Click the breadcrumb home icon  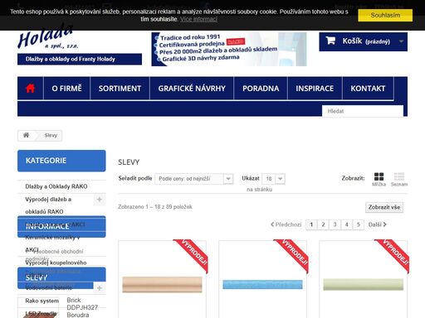pyautogui.click(x=26, y=135)
